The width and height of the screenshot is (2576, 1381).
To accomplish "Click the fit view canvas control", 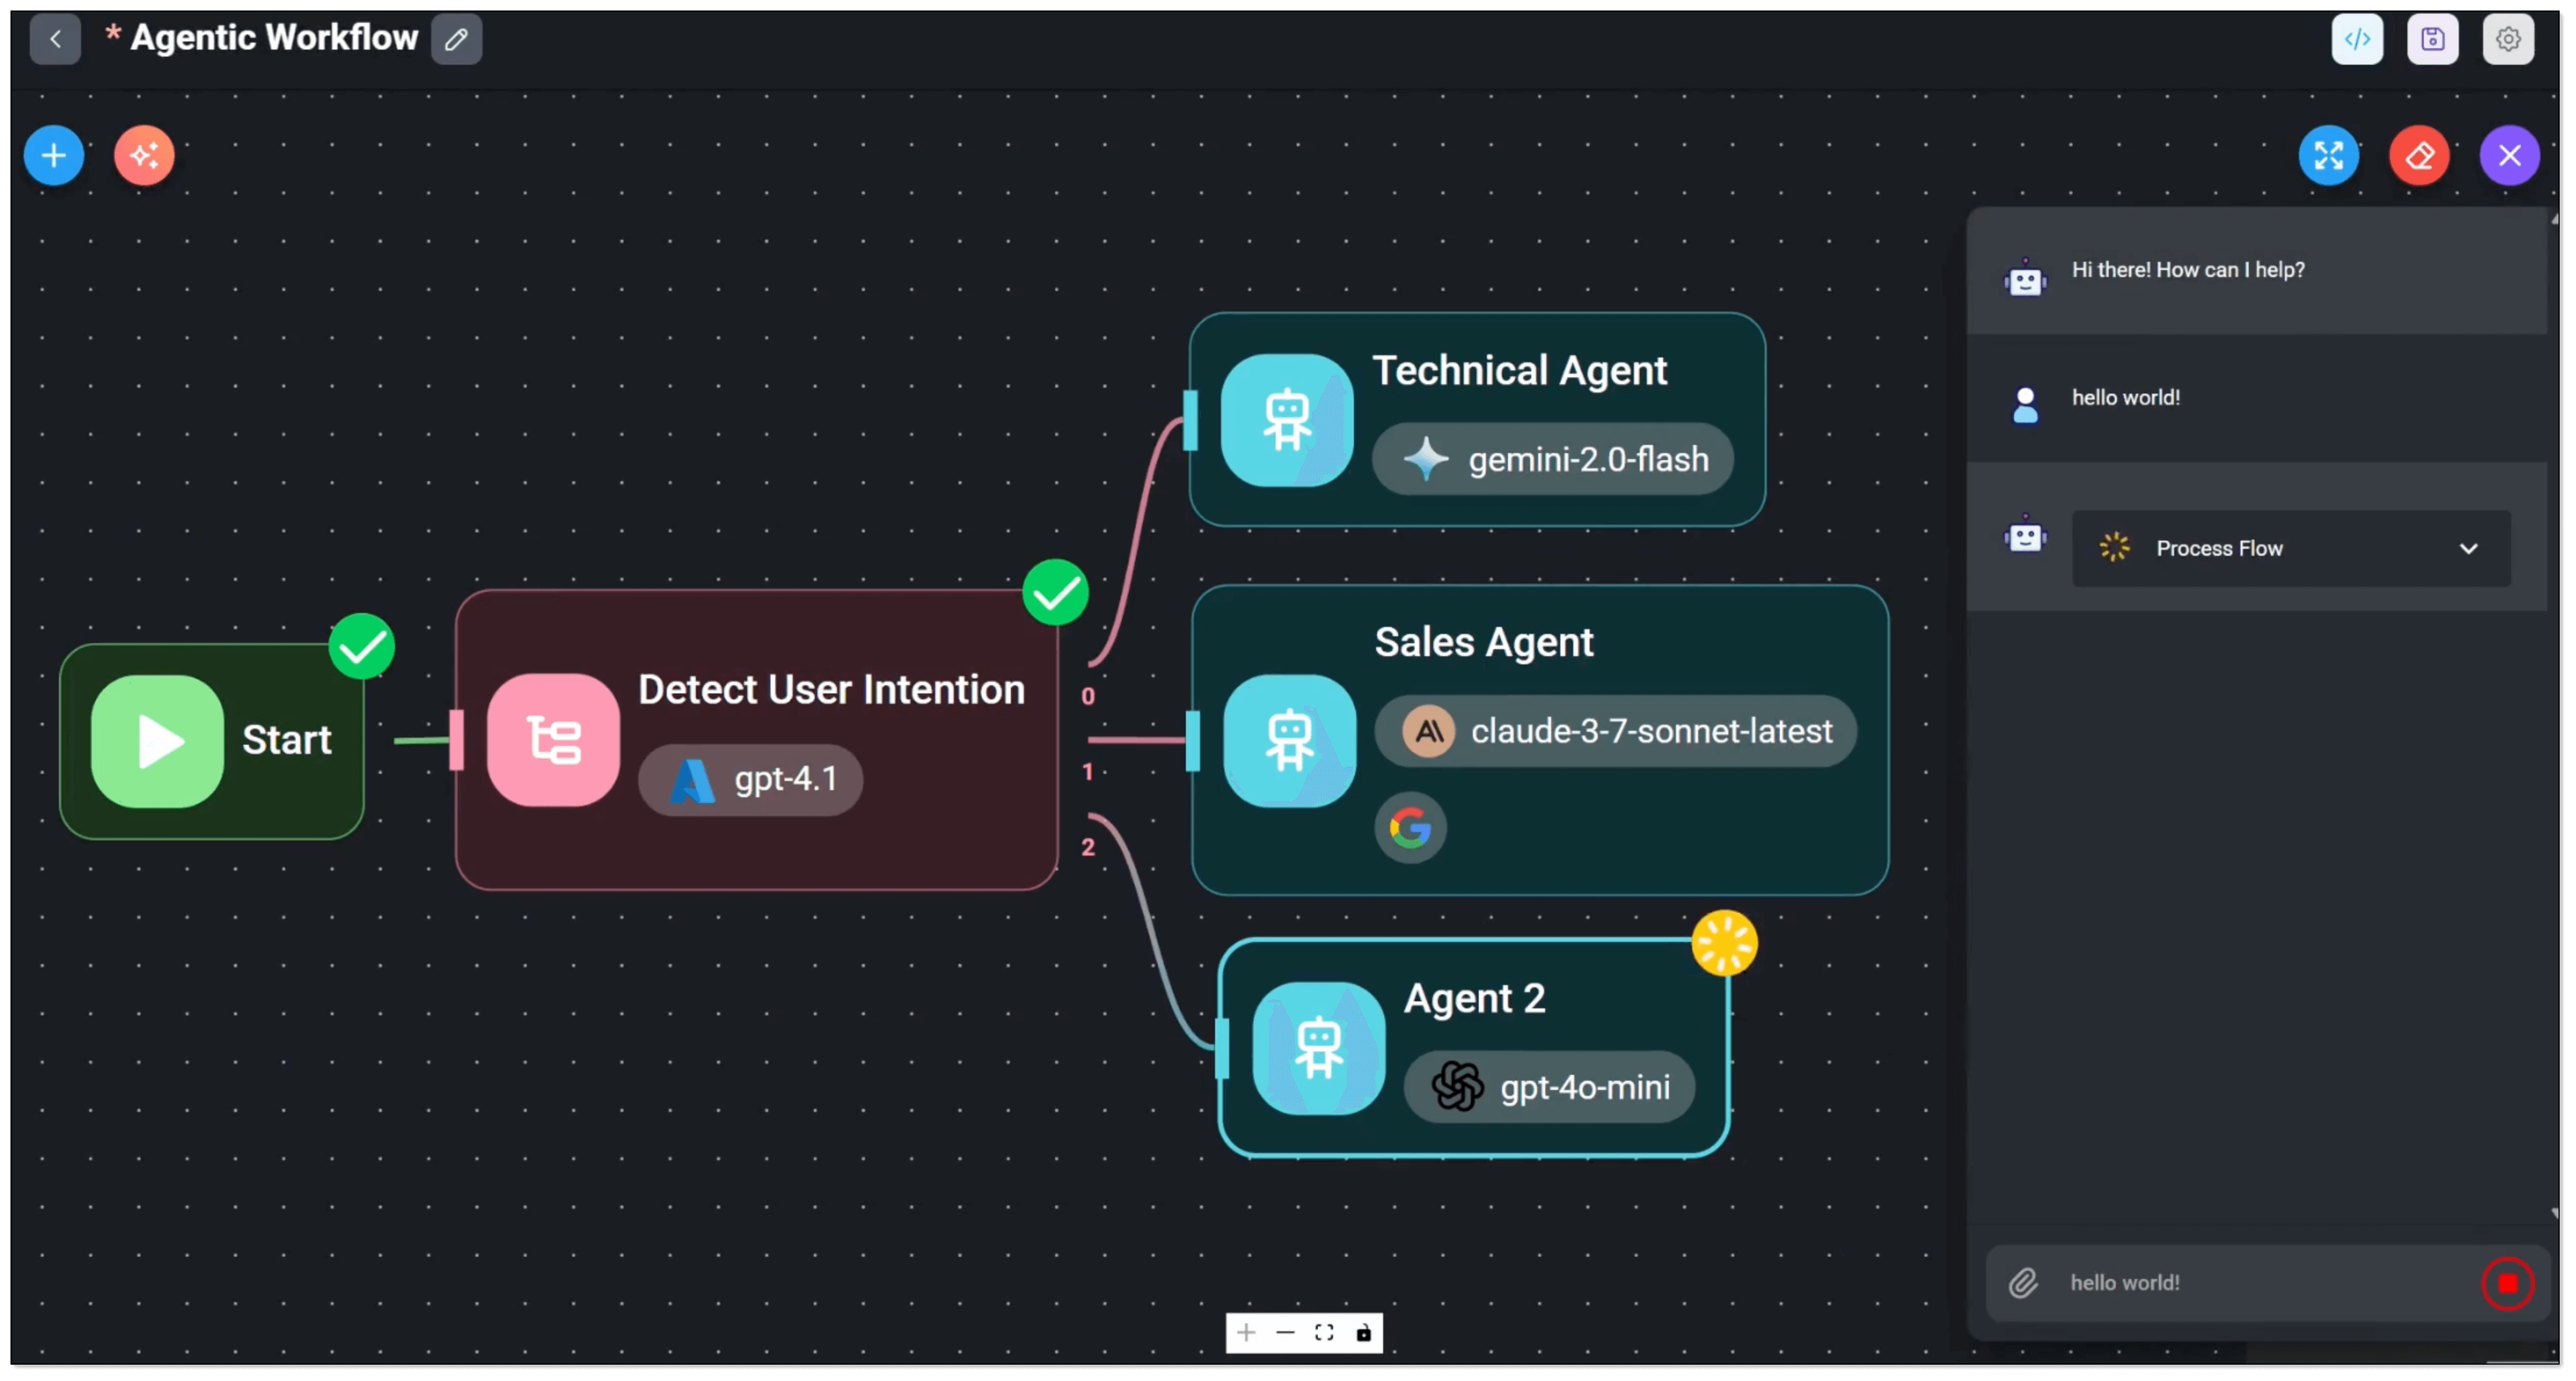I will 1324,1333.
